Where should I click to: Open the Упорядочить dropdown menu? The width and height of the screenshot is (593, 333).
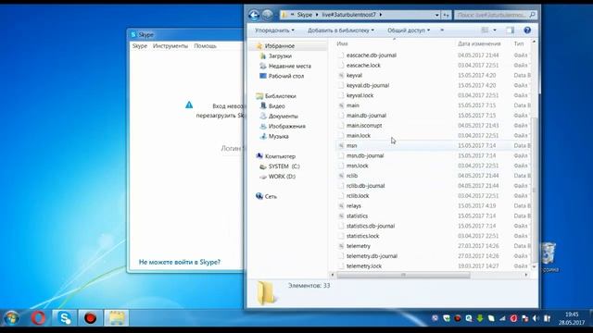click(x=274, y=31)
